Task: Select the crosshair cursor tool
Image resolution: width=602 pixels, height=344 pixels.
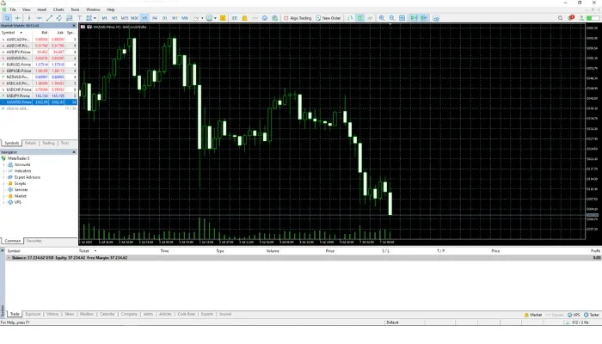Action: [x=17, y=17]
